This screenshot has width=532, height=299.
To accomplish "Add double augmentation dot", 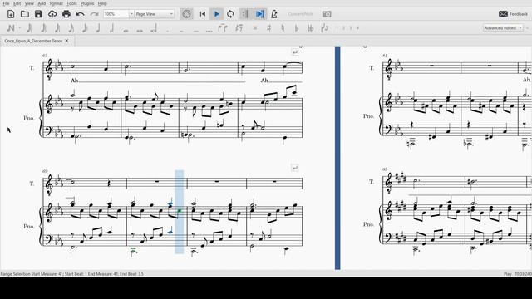I will click(181, 31).
